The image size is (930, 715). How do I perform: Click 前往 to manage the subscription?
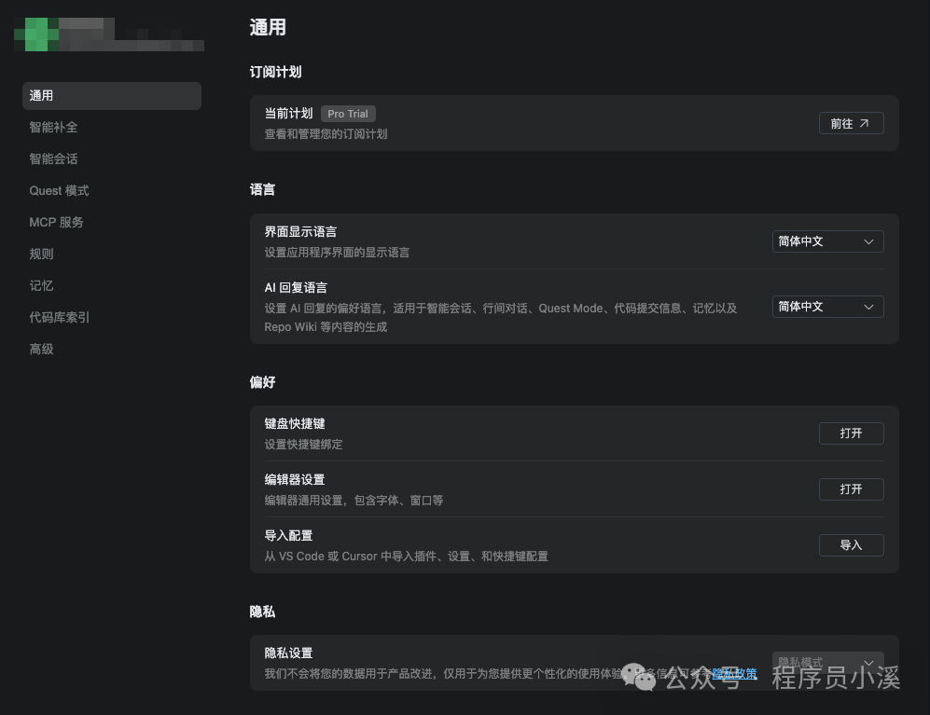(x=850, y=122)
